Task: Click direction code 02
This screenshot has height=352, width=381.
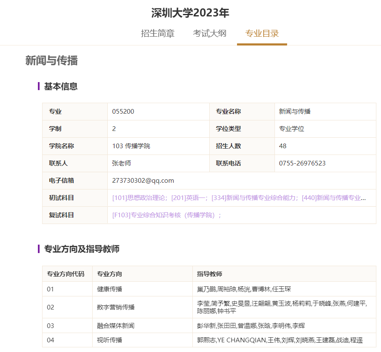Action: click(x=50, y=307)
